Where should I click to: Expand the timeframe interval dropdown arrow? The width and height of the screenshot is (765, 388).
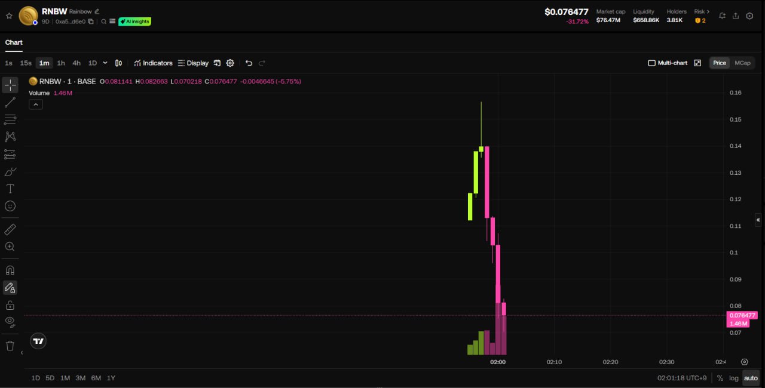pos(105,63)
